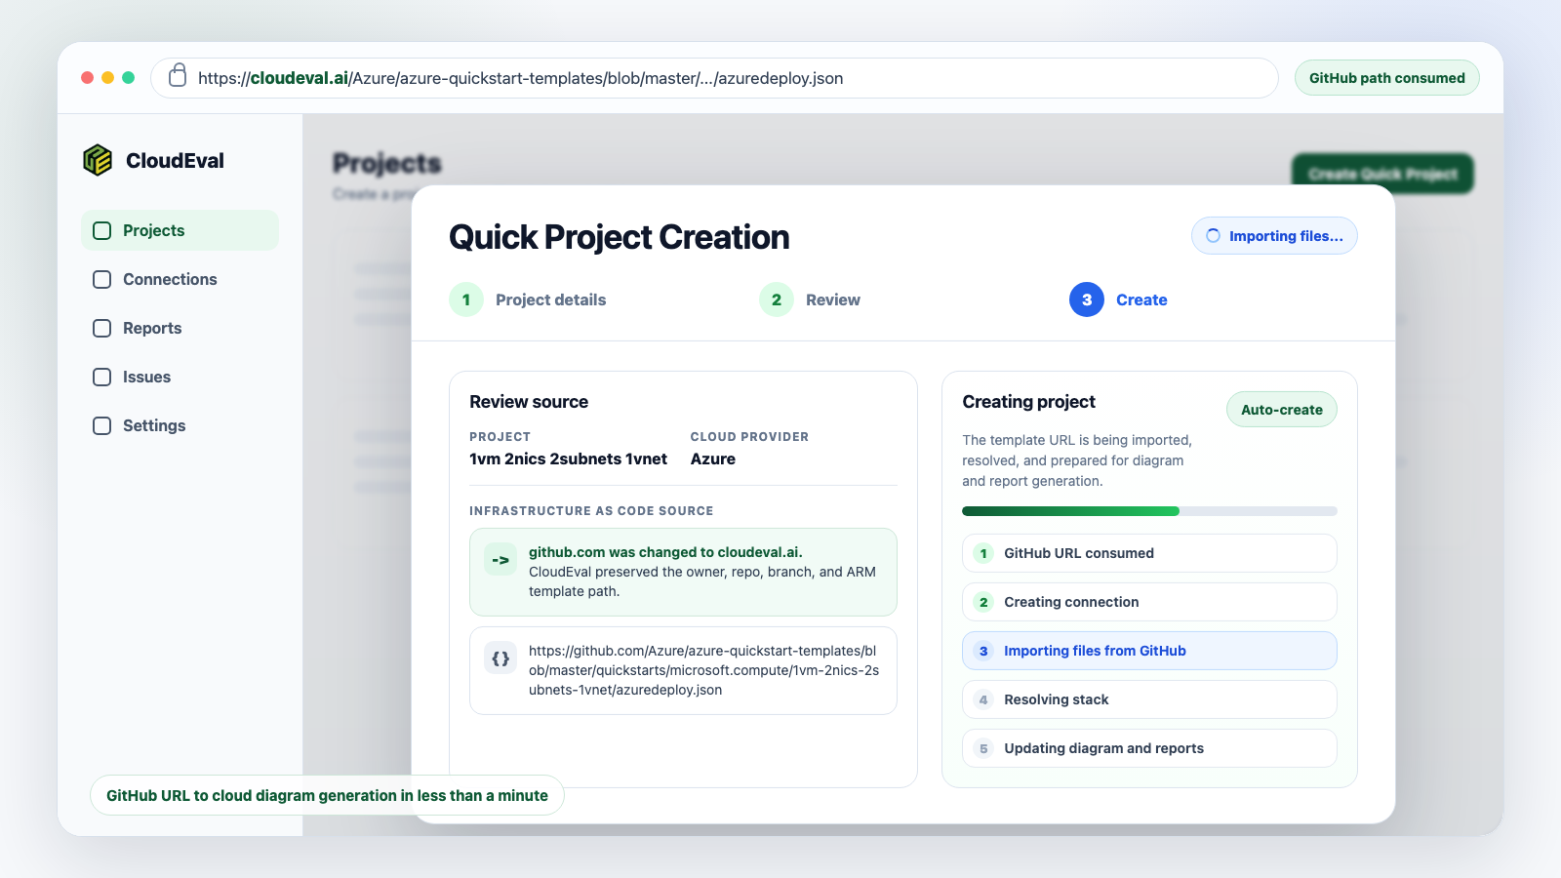Click the Quick Project Creation heading

click(620, 237)
